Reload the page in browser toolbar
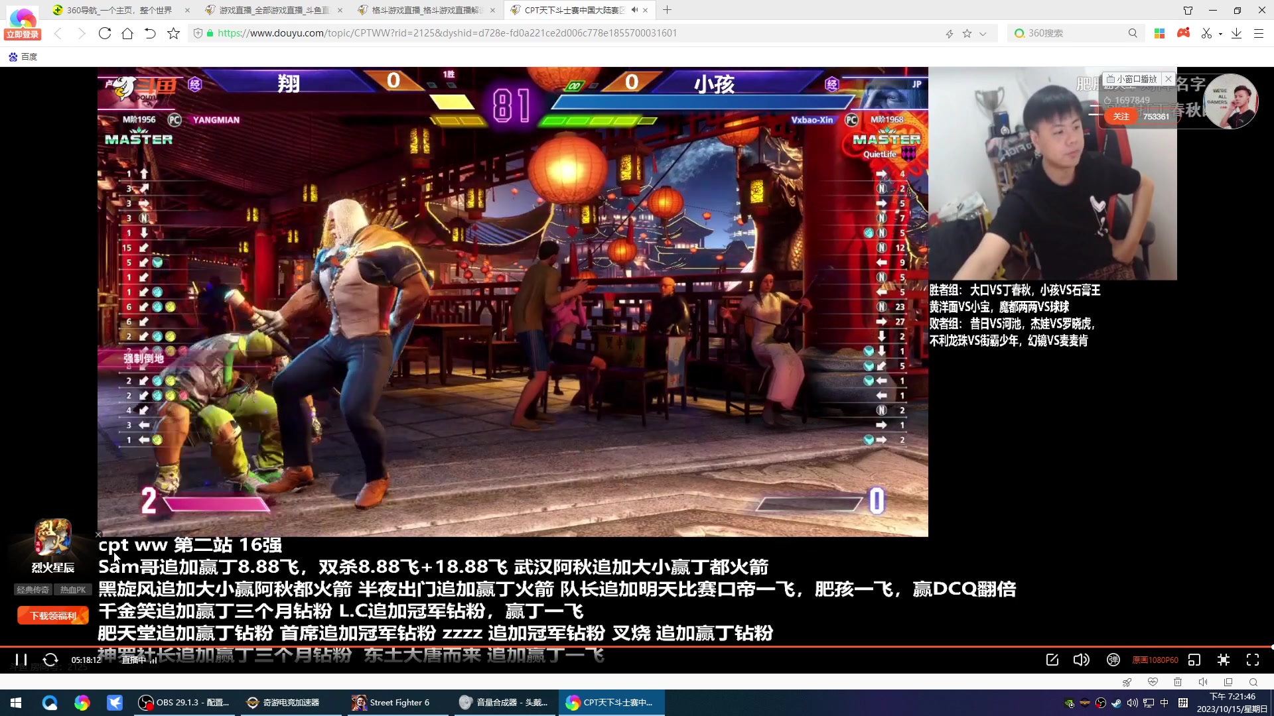 [104, 33]
